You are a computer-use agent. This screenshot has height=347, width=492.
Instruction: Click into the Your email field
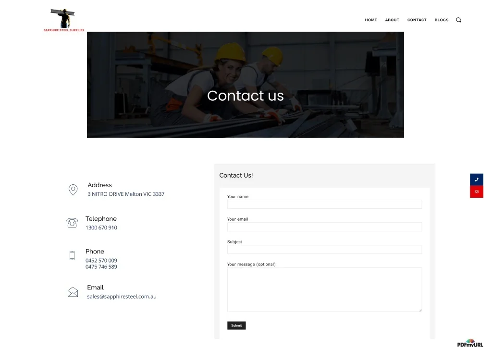[x=324, y=227]
